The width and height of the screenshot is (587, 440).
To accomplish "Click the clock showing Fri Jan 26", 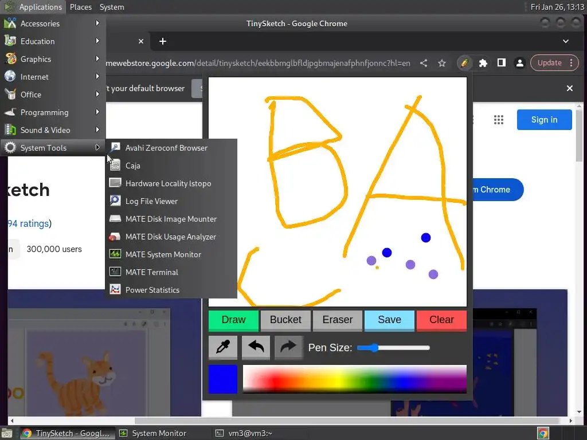I will tap(557, 7).
